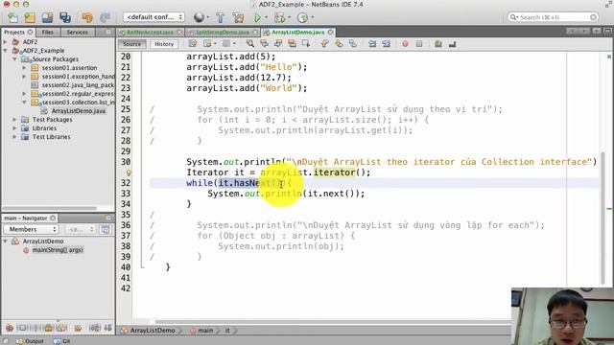
Task: Switch to the Files tab
Action: 47,32
